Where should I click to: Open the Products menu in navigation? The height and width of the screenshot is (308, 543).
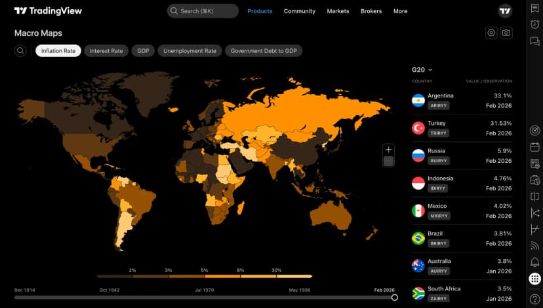(260, 11)
